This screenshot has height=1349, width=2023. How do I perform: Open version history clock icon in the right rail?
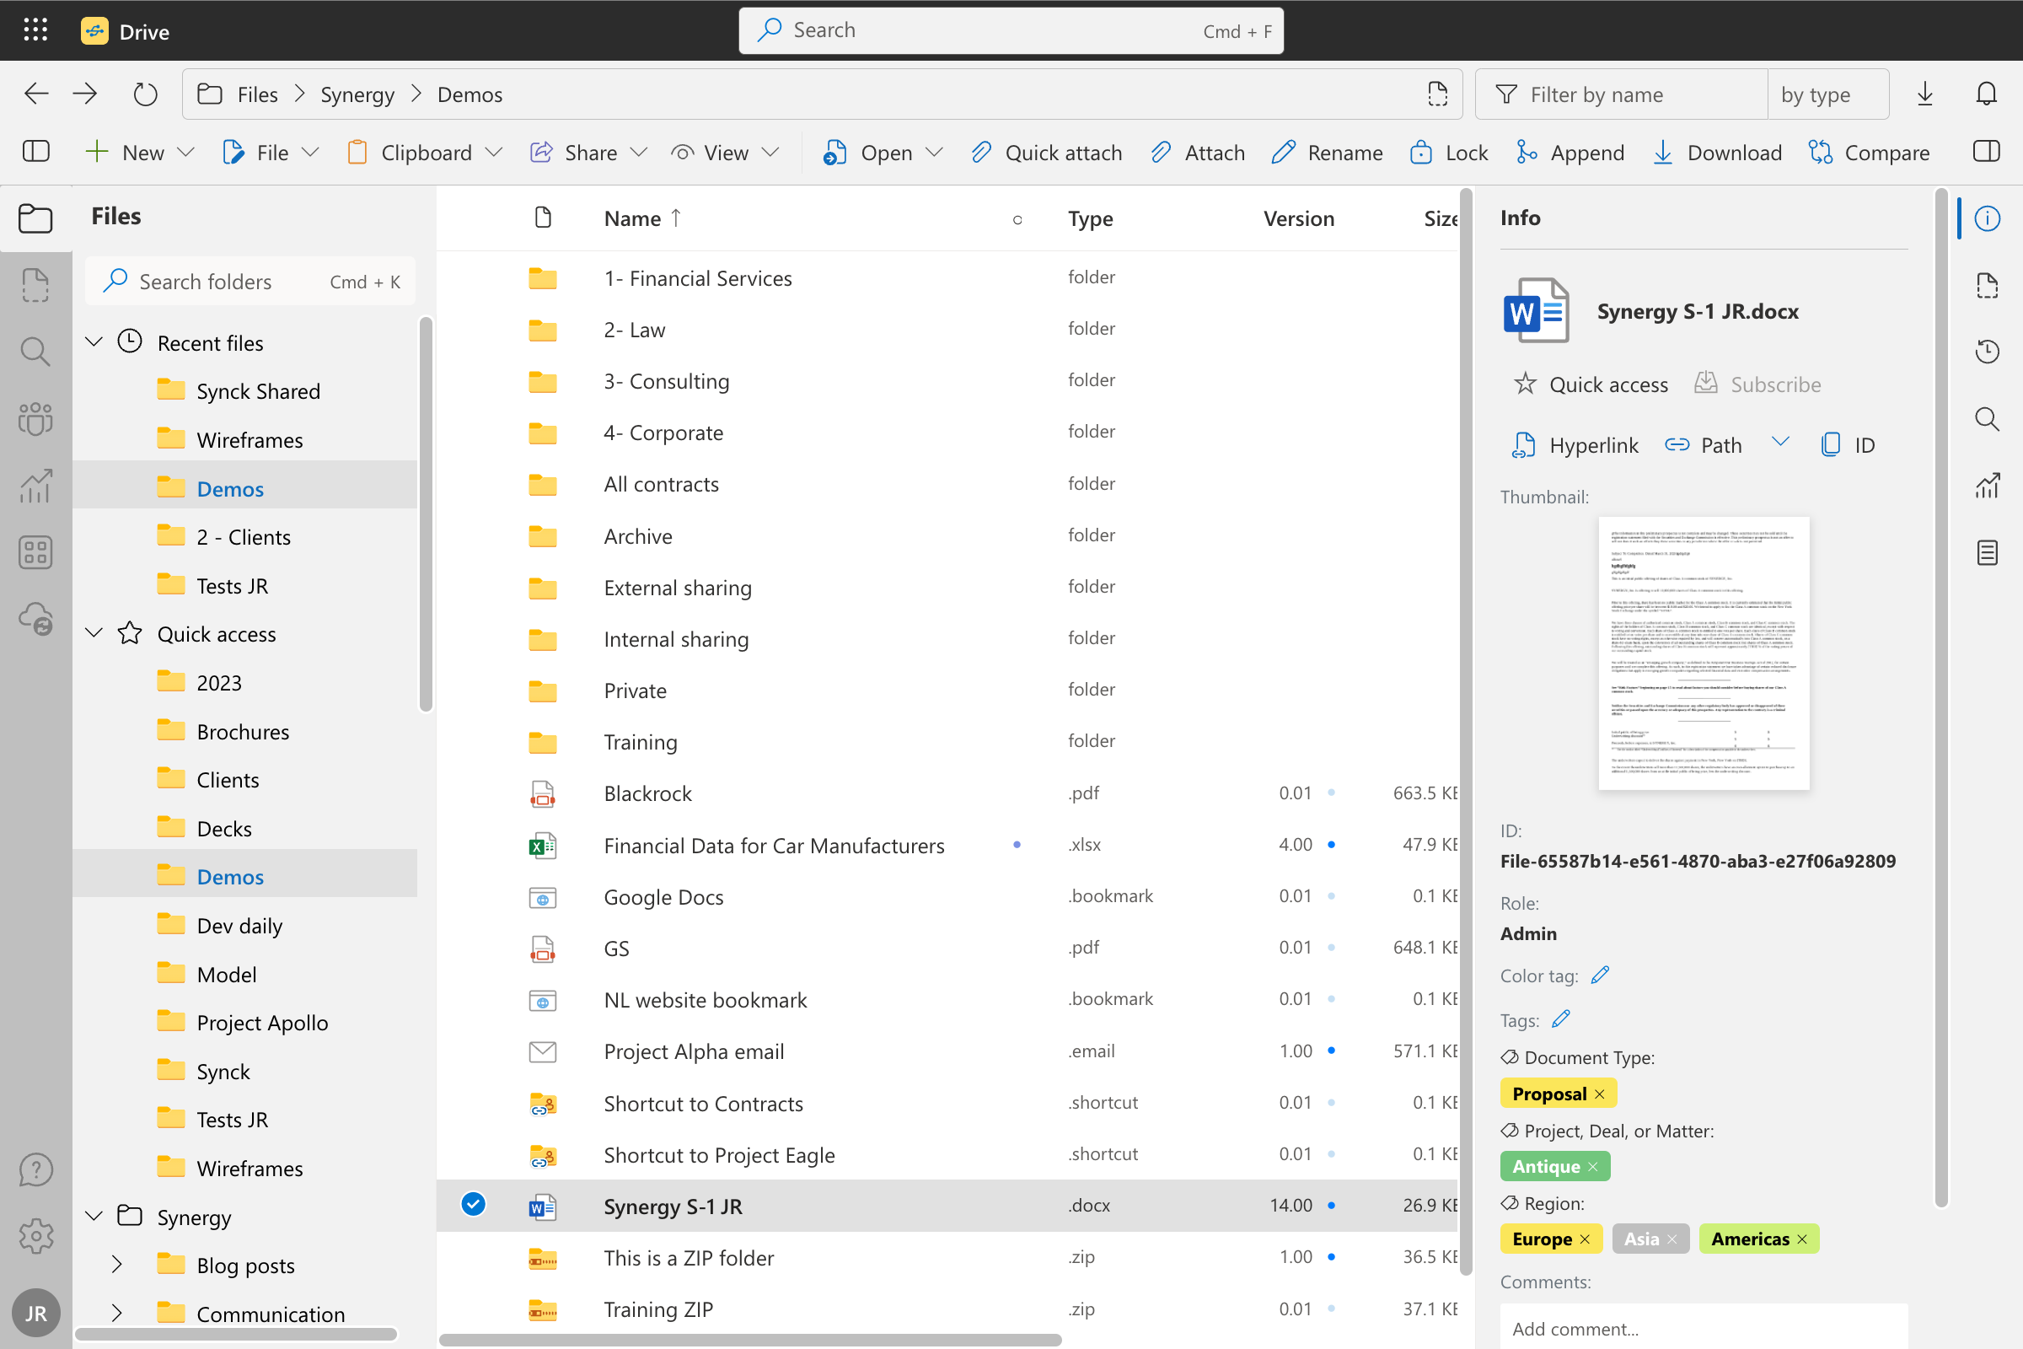pyautogui.click(x=1987, y=351)
